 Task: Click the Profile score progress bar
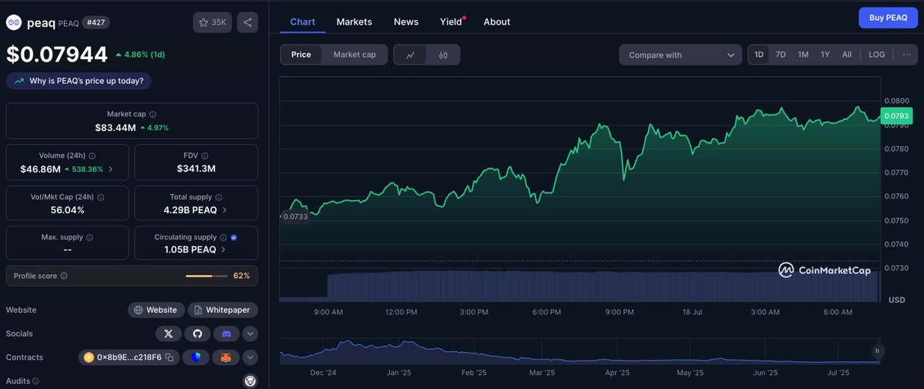(207, 276)
